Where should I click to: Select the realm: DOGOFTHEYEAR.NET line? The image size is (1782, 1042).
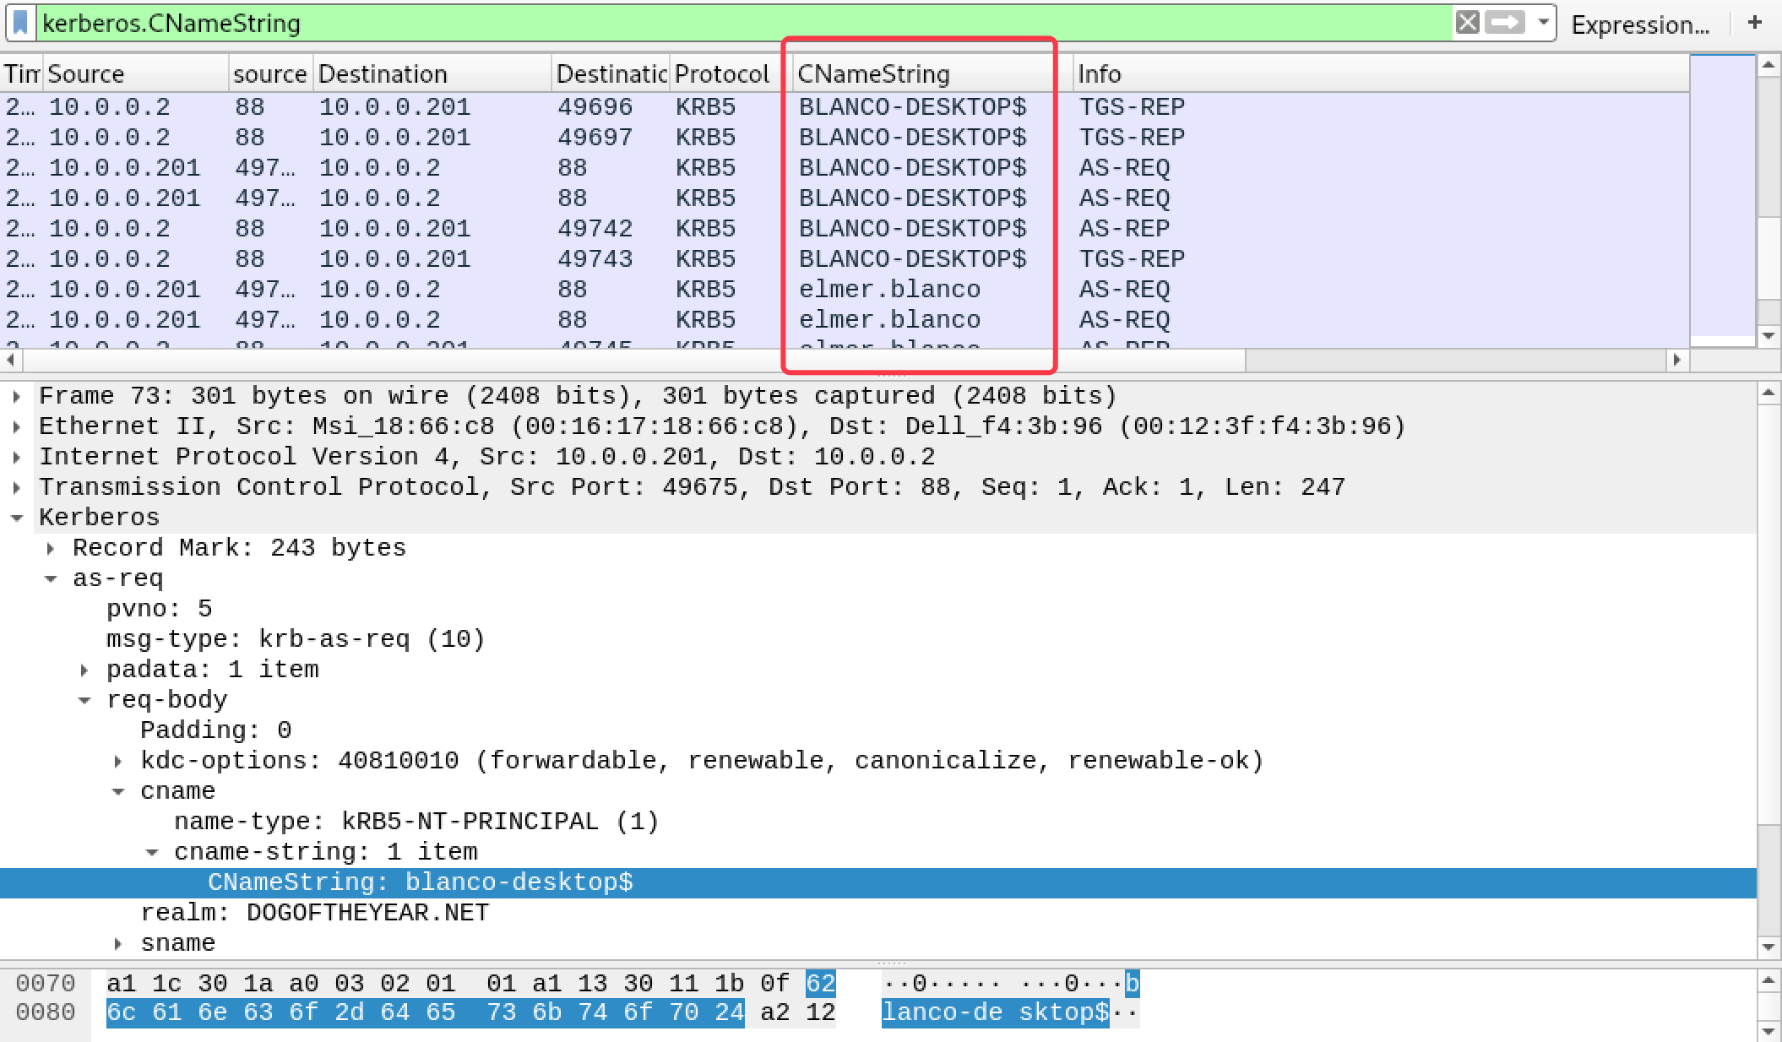pyautogui.click(x=314, y=913)
